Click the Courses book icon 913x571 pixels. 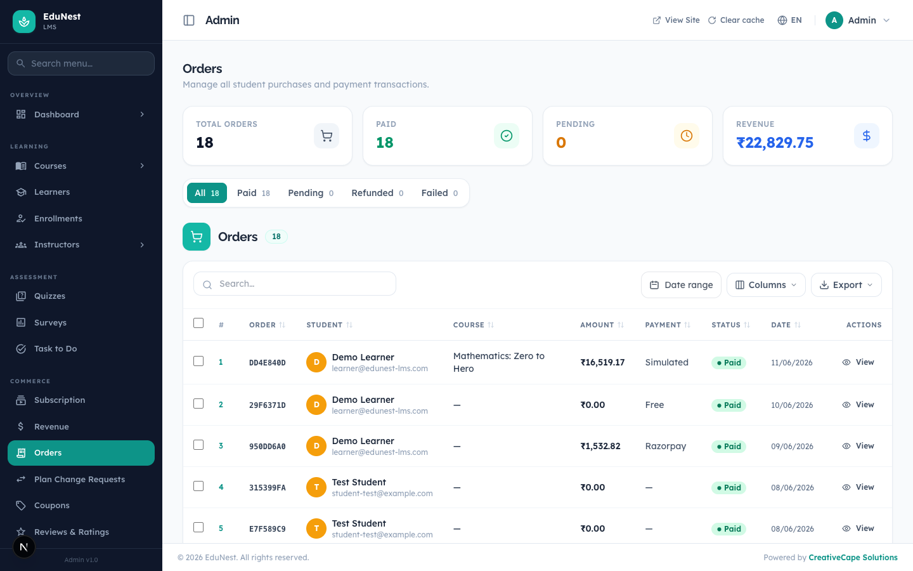(x=21, y=166)
